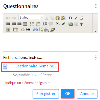
Task: Click the anchor icon
Action: click(x=82, y=24)
